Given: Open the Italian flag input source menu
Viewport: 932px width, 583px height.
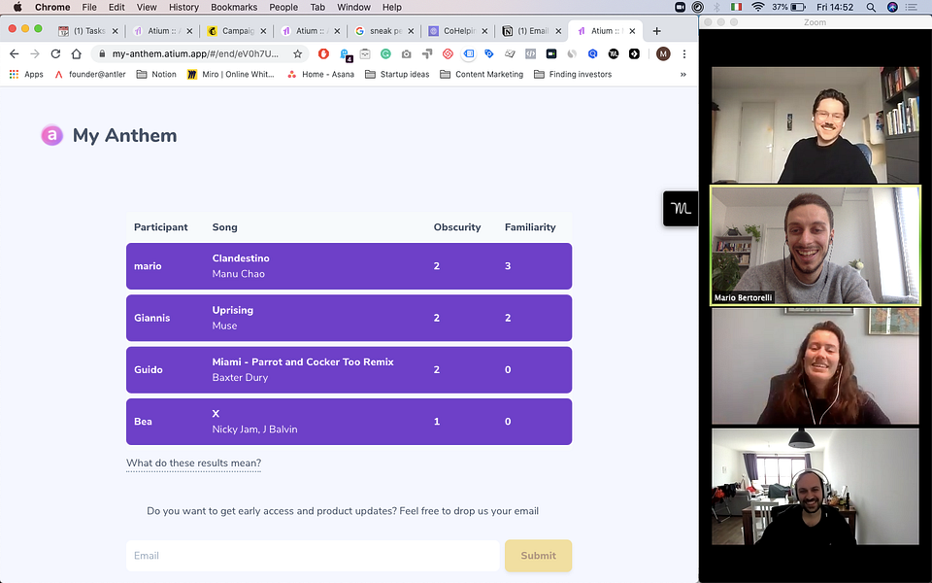Looking at the screenshot, I should pyautogui.click(x=737, y=7).
